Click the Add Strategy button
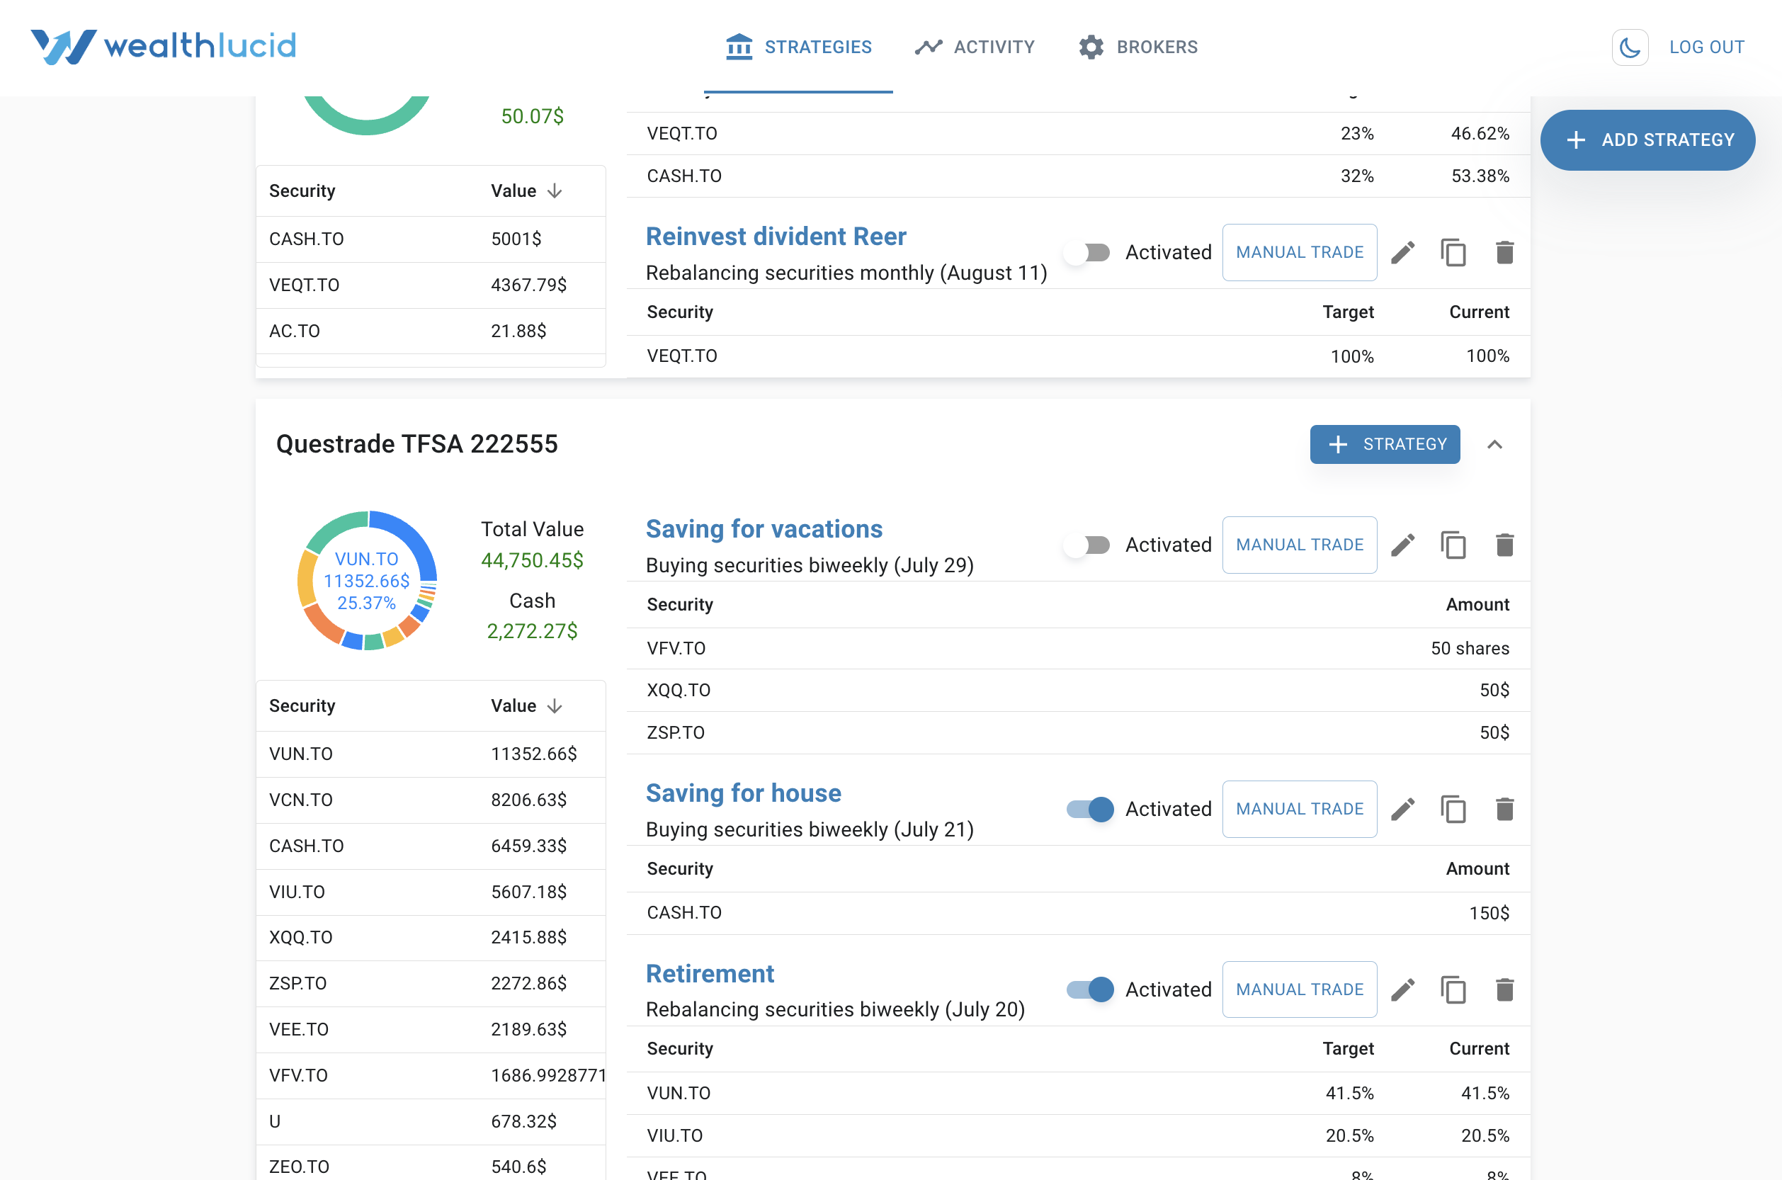1782x1180 pixels. (1647, 140)
